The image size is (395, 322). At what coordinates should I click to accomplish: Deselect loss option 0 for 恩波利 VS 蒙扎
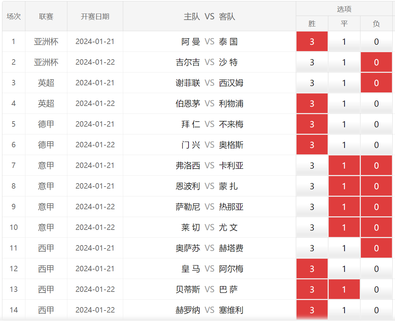click(376, 186)
